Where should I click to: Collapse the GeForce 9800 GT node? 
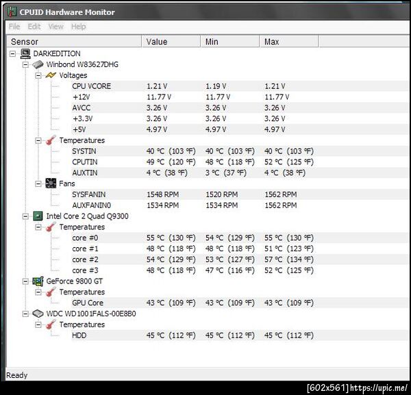[25, 281]
